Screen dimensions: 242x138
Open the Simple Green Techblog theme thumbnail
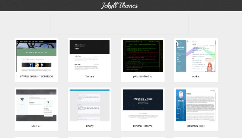click(36, 56)
